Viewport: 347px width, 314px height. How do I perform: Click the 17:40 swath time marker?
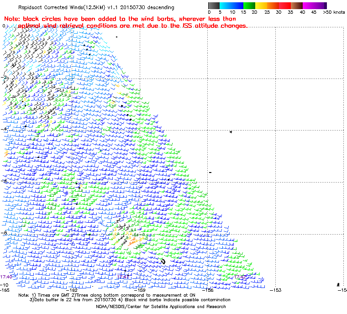pos(6,277)
